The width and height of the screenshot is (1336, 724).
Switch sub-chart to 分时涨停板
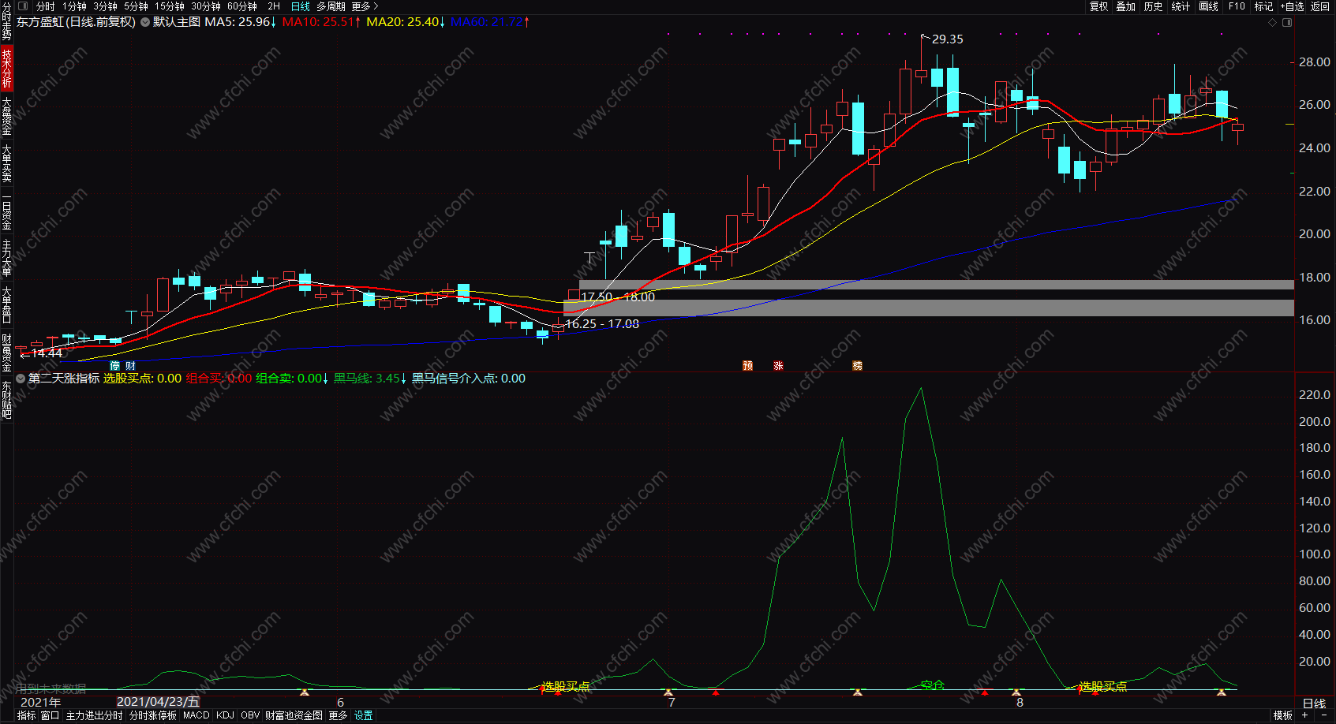(153, 715)
